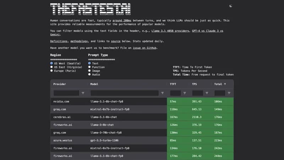
Task: Toggle dark mode moon icon
Action: (x=230, y=6)
